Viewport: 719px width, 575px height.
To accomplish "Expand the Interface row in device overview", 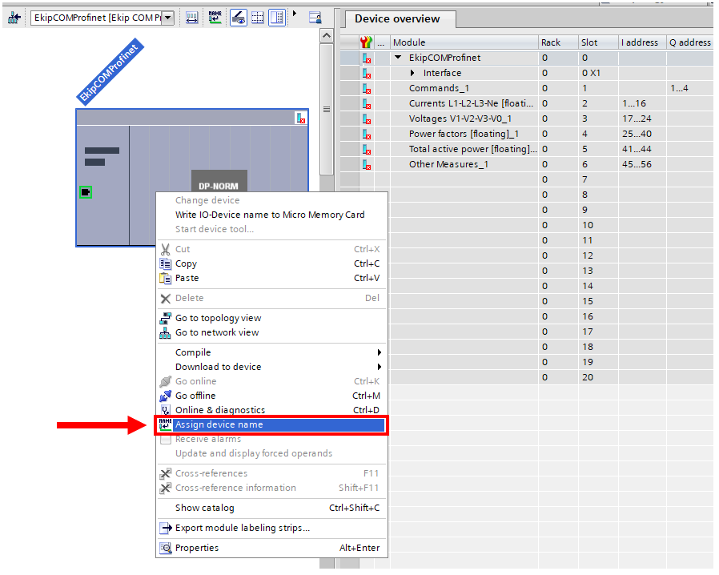I will [412, 73].
